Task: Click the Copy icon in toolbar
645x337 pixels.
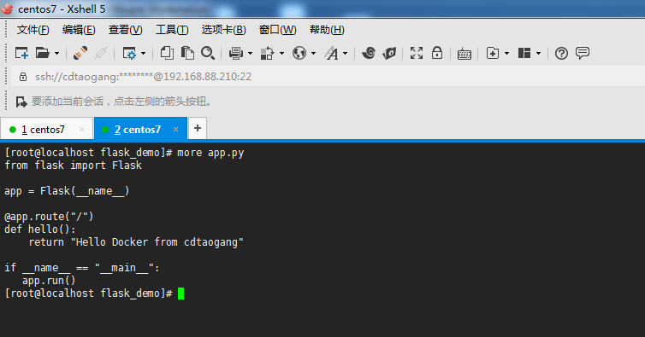Action: pos(167,53)
